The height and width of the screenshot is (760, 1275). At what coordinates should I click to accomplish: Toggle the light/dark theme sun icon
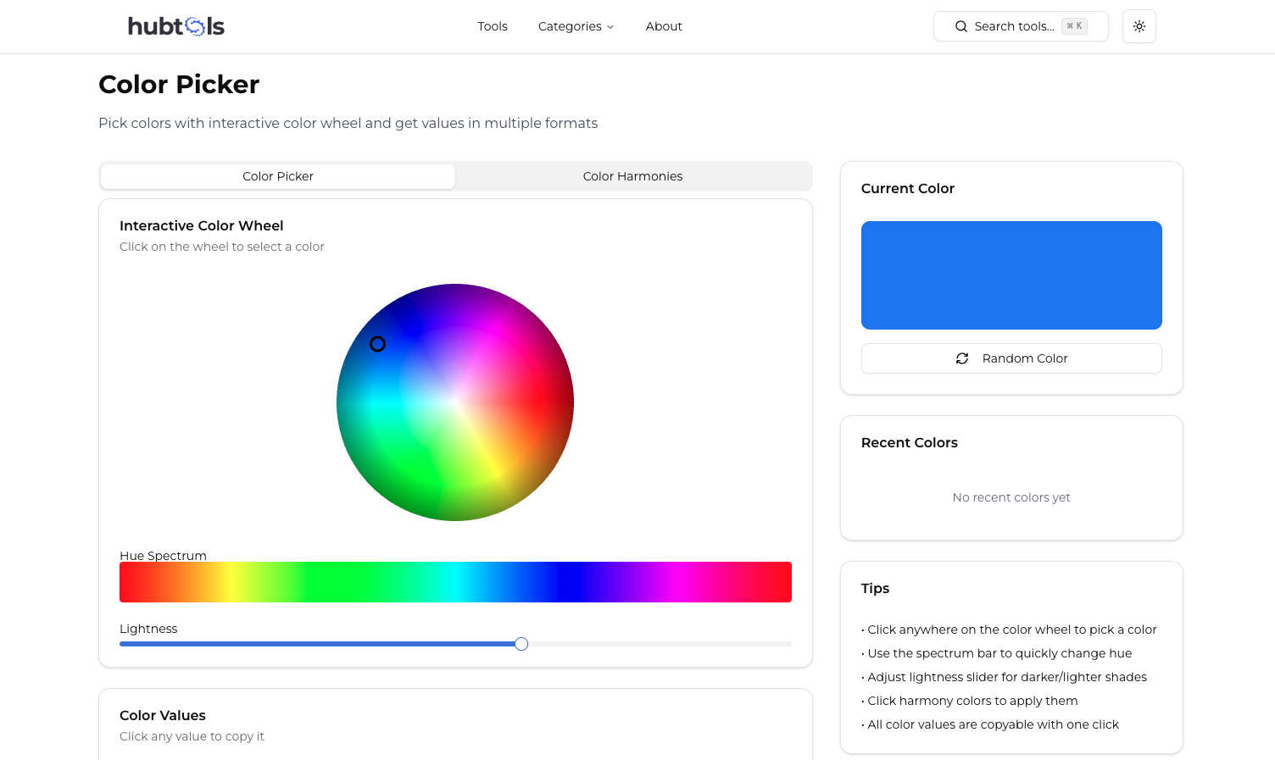coord(1139,26)
